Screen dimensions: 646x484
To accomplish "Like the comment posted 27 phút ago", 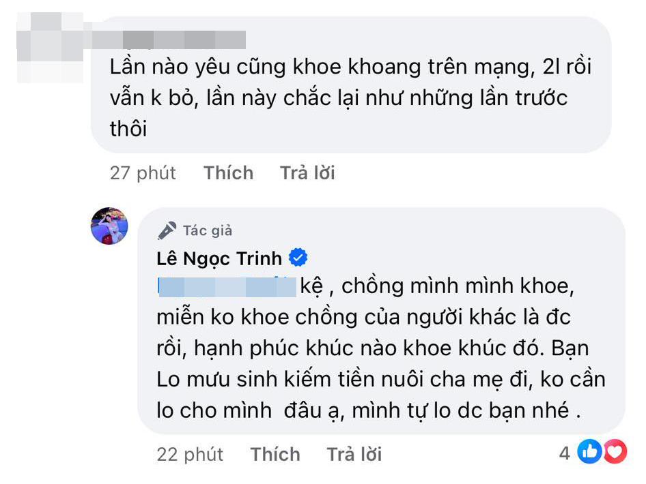I will (228, 172).
